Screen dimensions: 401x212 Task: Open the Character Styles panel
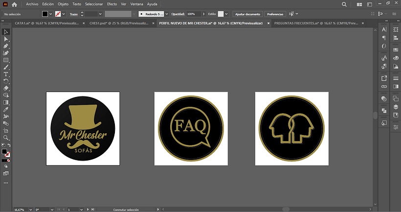click(384, 58)
